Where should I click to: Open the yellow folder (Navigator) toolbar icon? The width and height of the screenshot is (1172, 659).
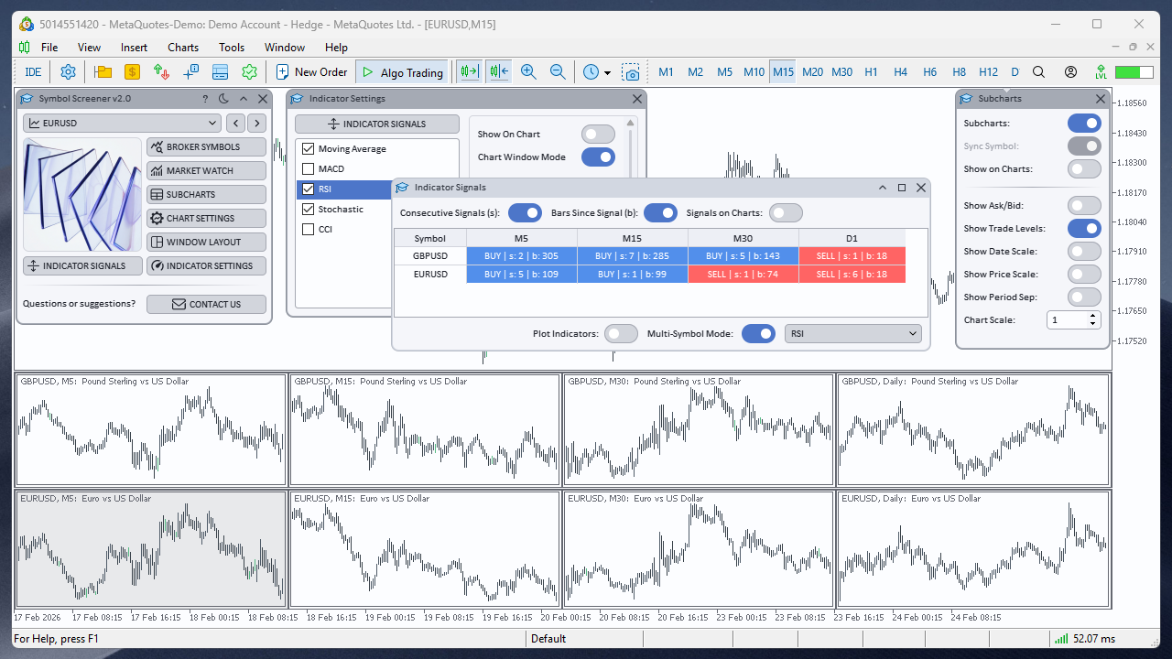click(103, 71)
